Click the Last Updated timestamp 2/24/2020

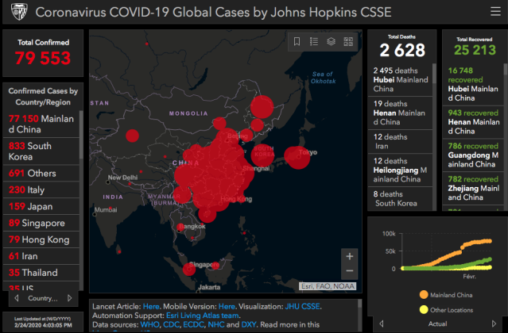coord(43,325)
